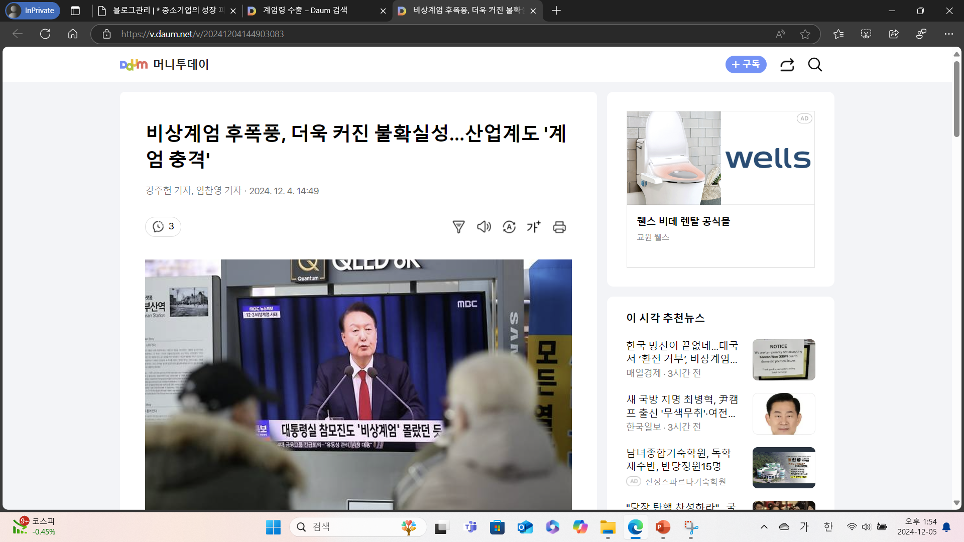The height and width of the screenshot is (542, 964).
Task: Click the comments count bubble
Action: click(x=163, y=227)
